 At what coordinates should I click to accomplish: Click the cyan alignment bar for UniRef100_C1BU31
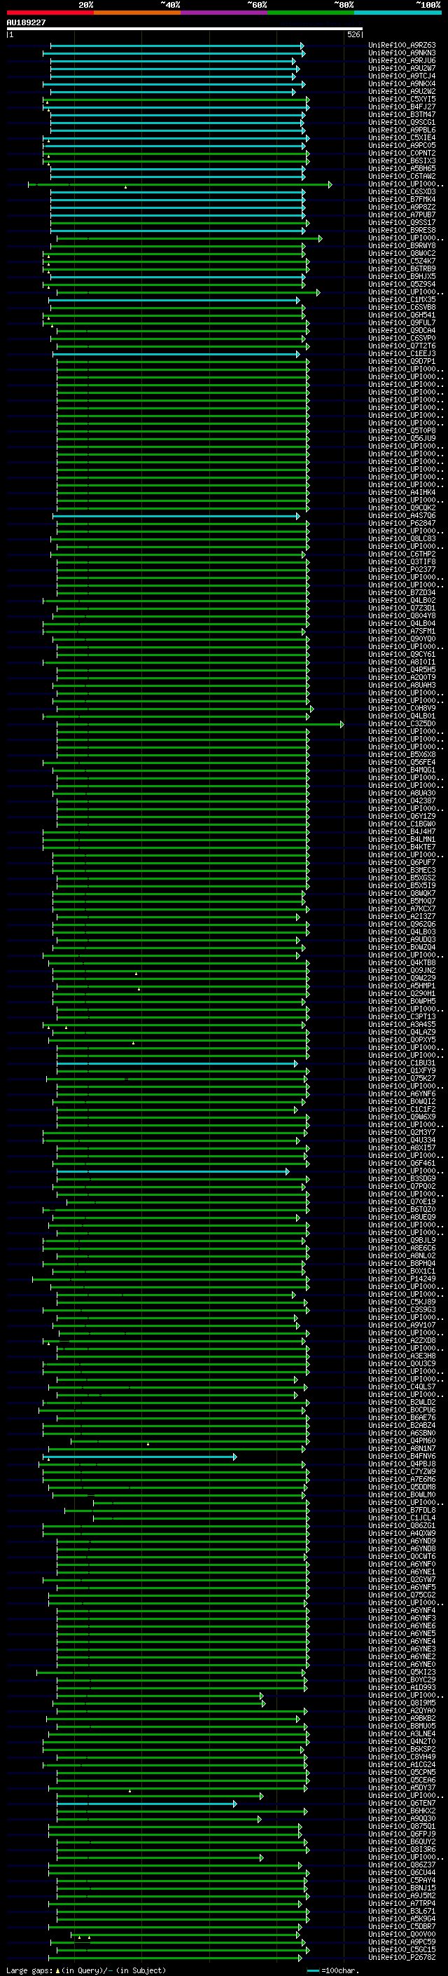pos(177,1064)
